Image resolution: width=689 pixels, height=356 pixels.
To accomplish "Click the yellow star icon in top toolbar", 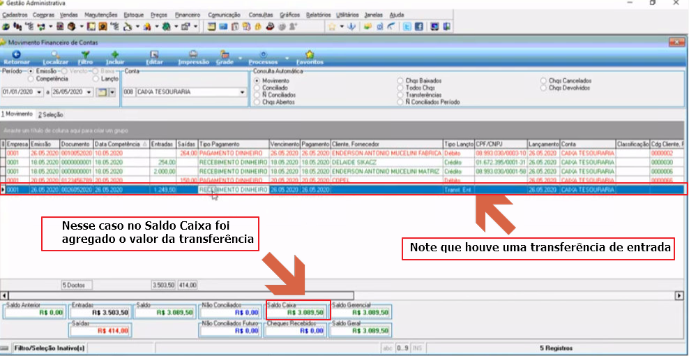I will (x=332, y=27).
